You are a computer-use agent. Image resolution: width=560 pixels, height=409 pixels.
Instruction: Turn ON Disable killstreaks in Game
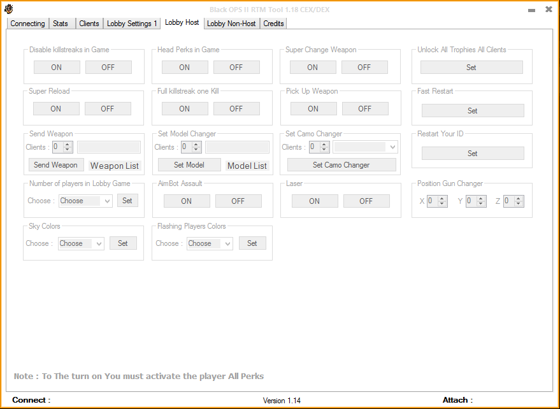coord(57,67)
